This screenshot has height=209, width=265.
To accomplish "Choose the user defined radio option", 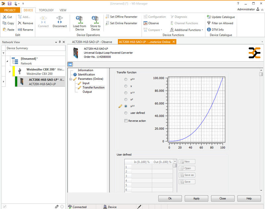I will point(126,113).
